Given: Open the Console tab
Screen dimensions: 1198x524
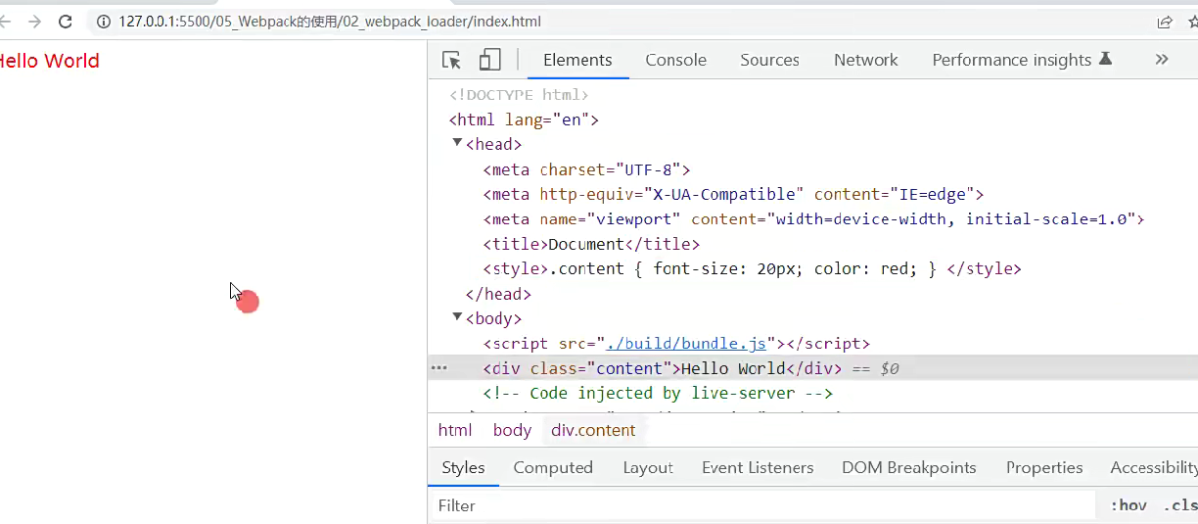Looking at the screenshot, I should pos(675,60).
